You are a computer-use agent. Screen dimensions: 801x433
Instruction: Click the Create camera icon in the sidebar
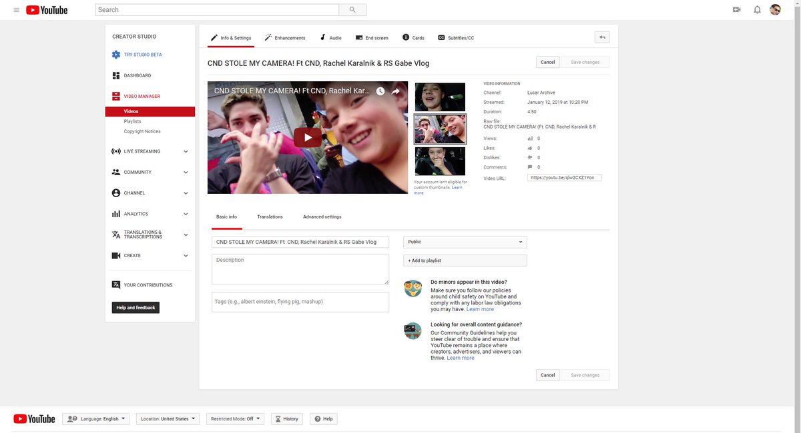pos(116,255)
